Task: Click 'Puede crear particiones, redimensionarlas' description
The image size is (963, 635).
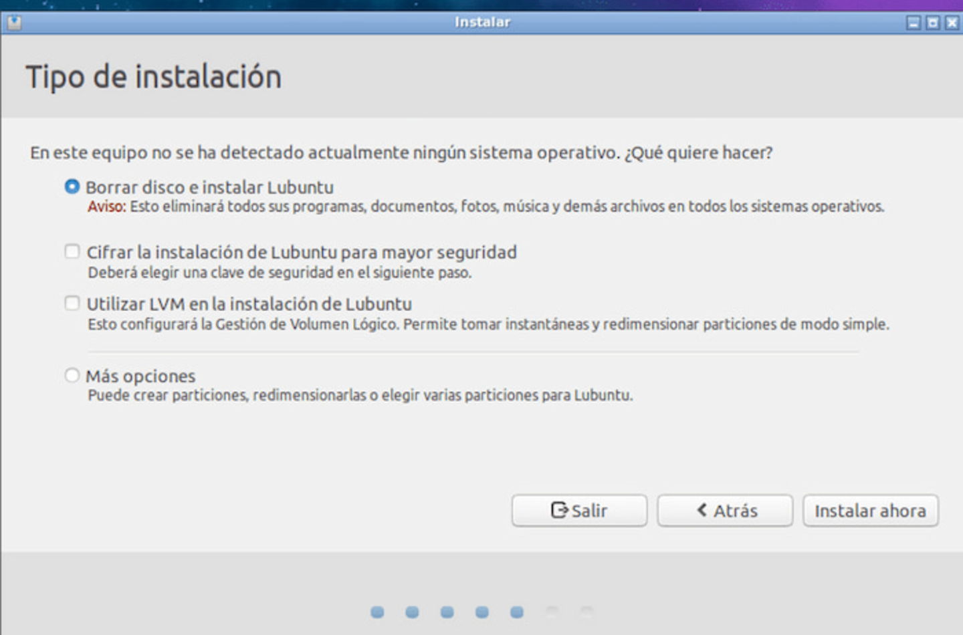Action: 360,395
